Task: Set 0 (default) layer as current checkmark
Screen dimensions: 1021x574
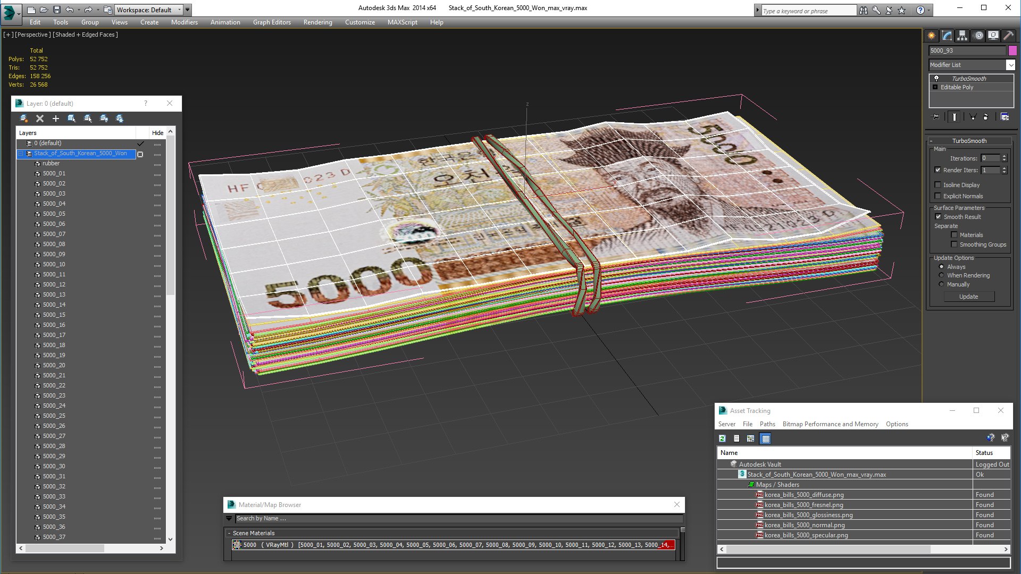Action: 140,143
